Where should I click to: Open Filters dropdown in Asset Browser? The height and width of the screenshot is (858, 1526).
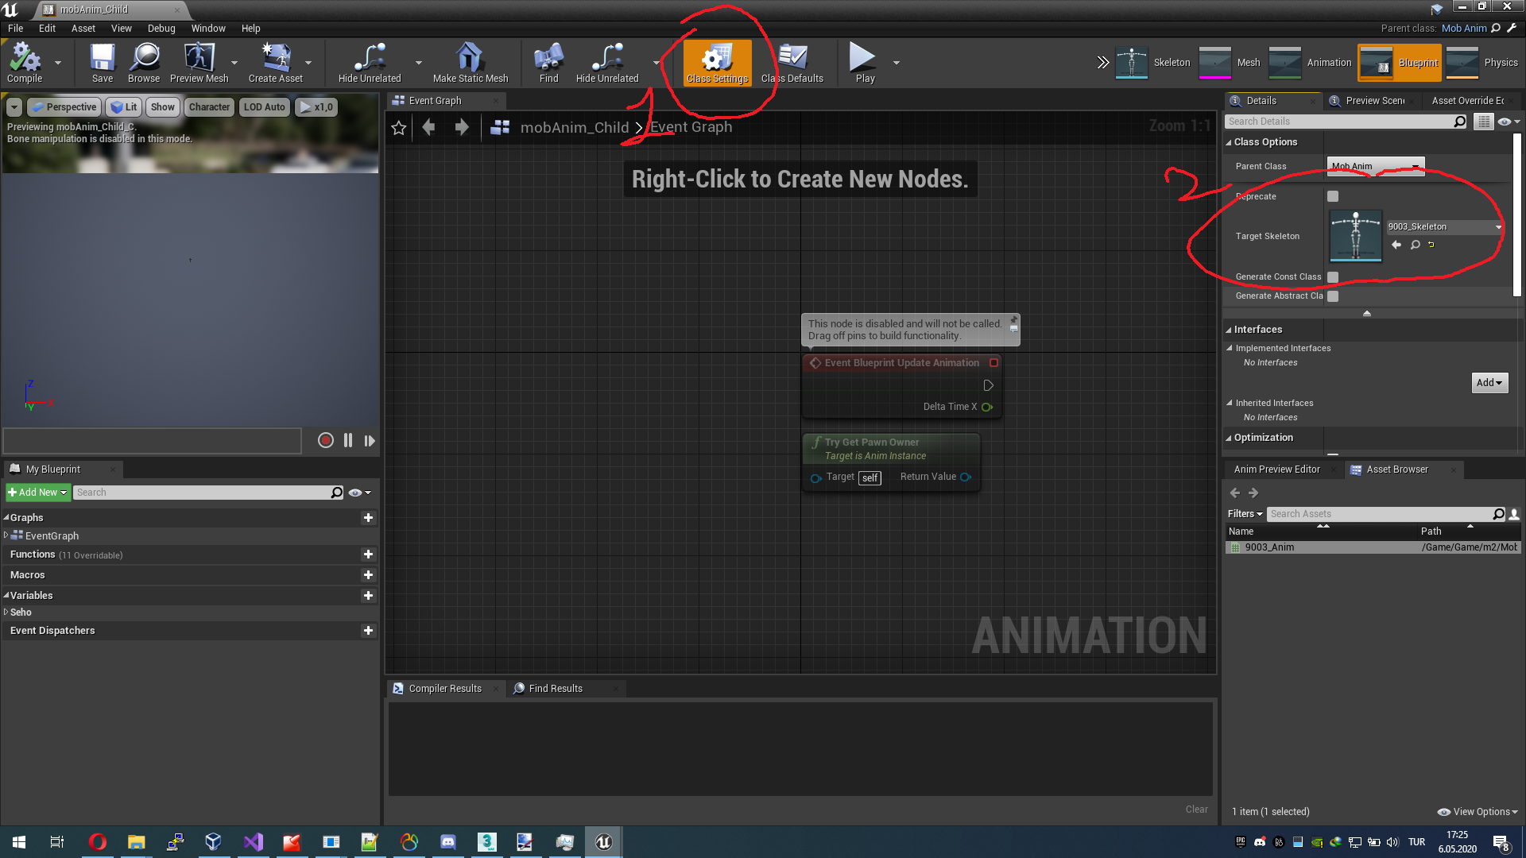(x=1245, y=514)
